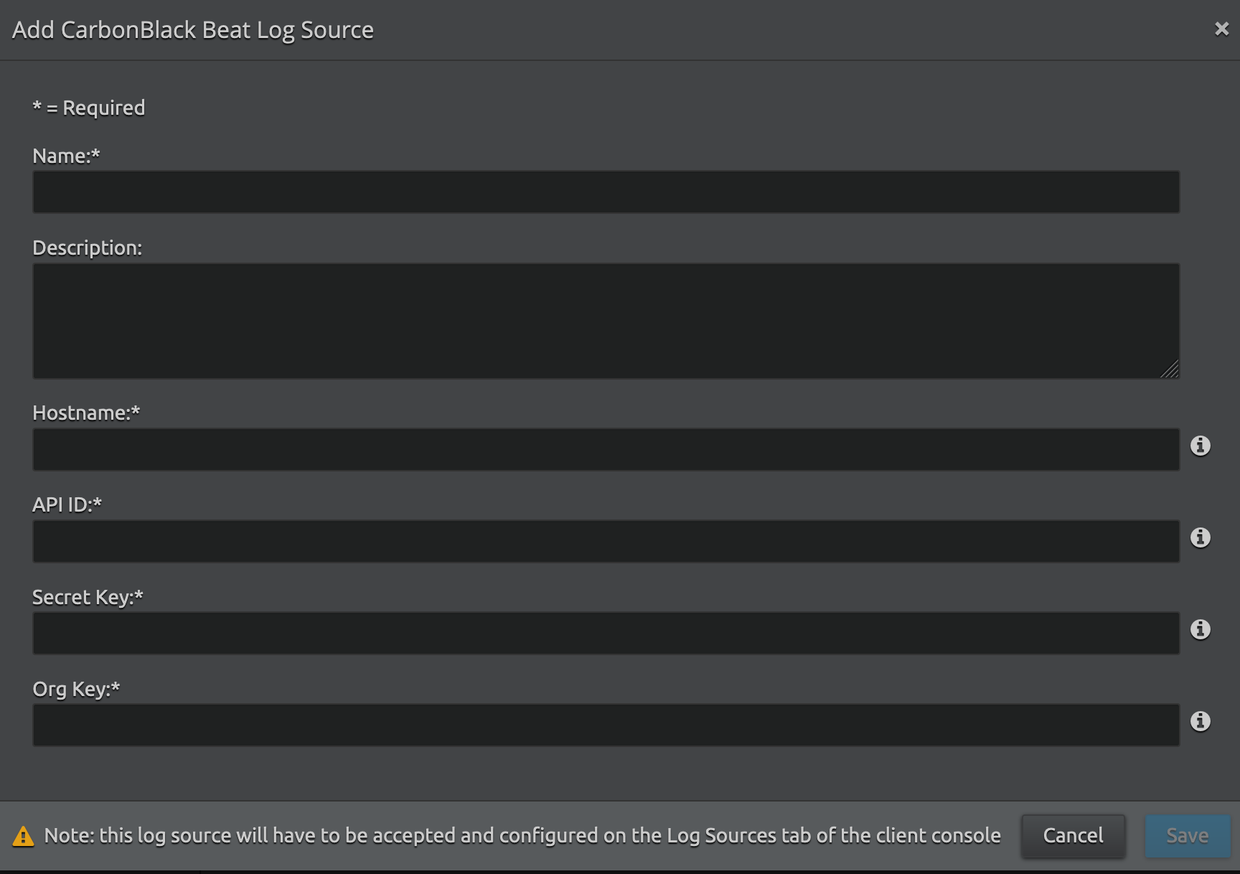Click the "Hostname:*" field label
The width and height of the screenshot is (1240, 874).
coord(86,413)
